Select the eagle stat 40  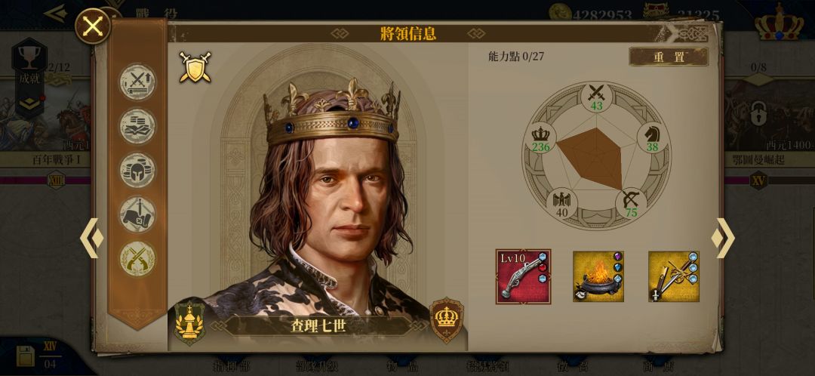tap(562, 203)
